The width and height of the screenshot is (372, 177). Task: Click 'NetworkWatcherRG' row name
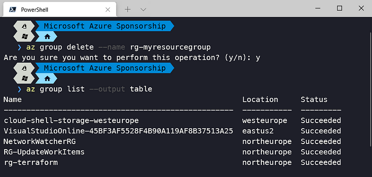40,141
